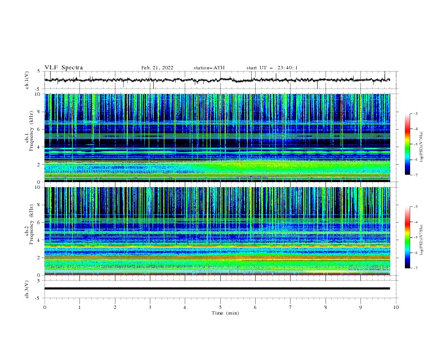
Task: Click the "-3" tick on the ch.1 colorbar
Action: tap(415, 113)
